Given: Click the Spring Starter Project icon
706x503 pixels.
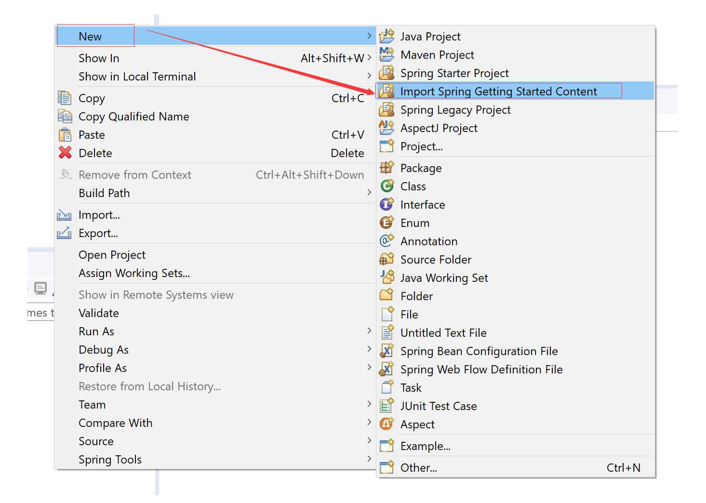Looking at the screenshot, I should (386, 73).
